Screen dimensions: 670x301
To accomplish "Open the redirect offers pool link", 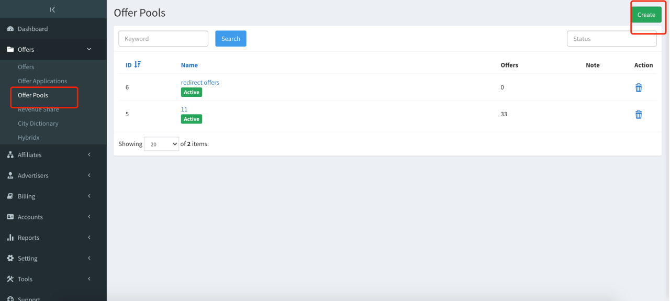I will tap(200, 83).
